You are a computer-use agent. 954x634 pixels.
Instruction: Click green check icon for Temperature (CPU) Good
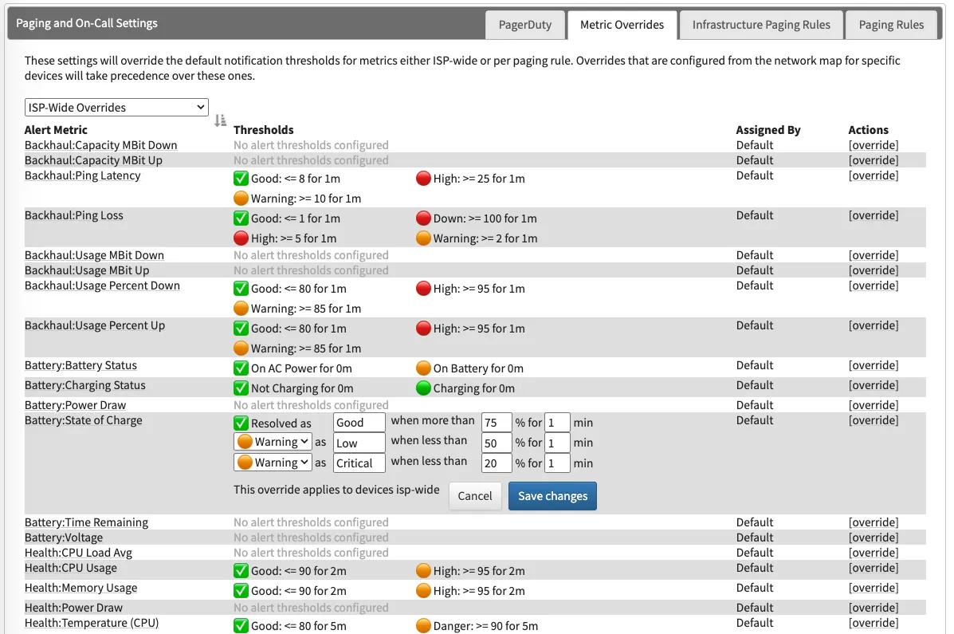click(x=241, y=625)
